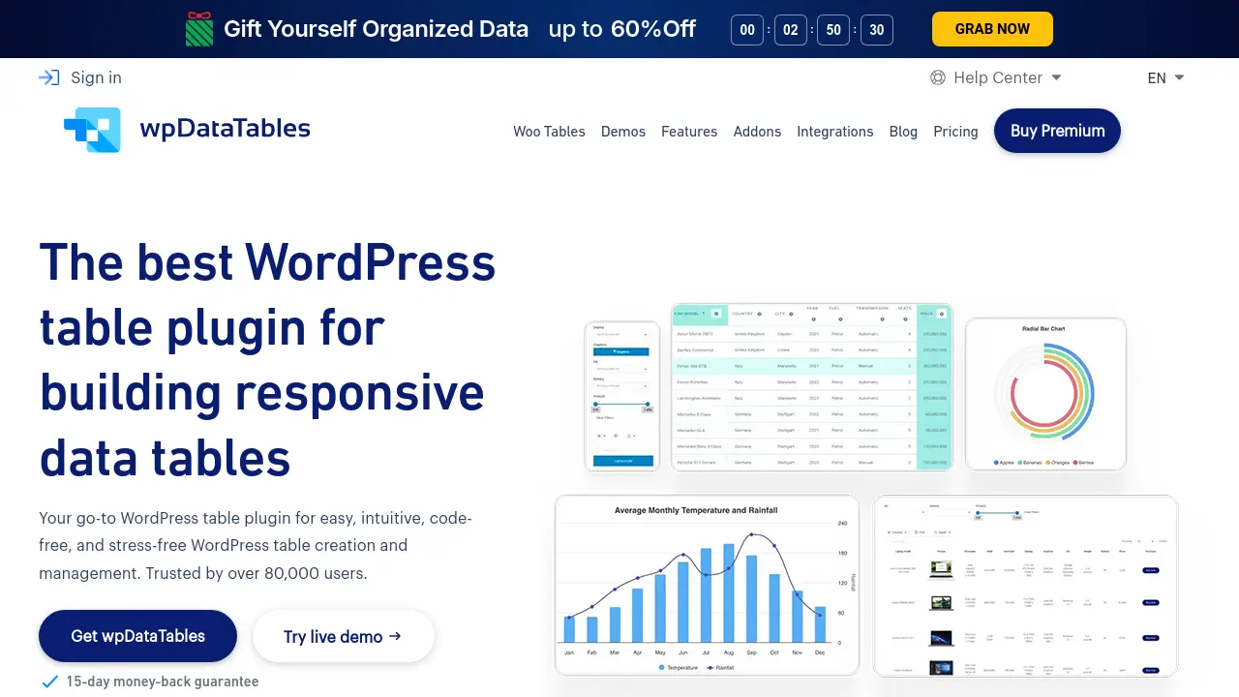Click the countdown minutes box showing 50

coord(833,29)
